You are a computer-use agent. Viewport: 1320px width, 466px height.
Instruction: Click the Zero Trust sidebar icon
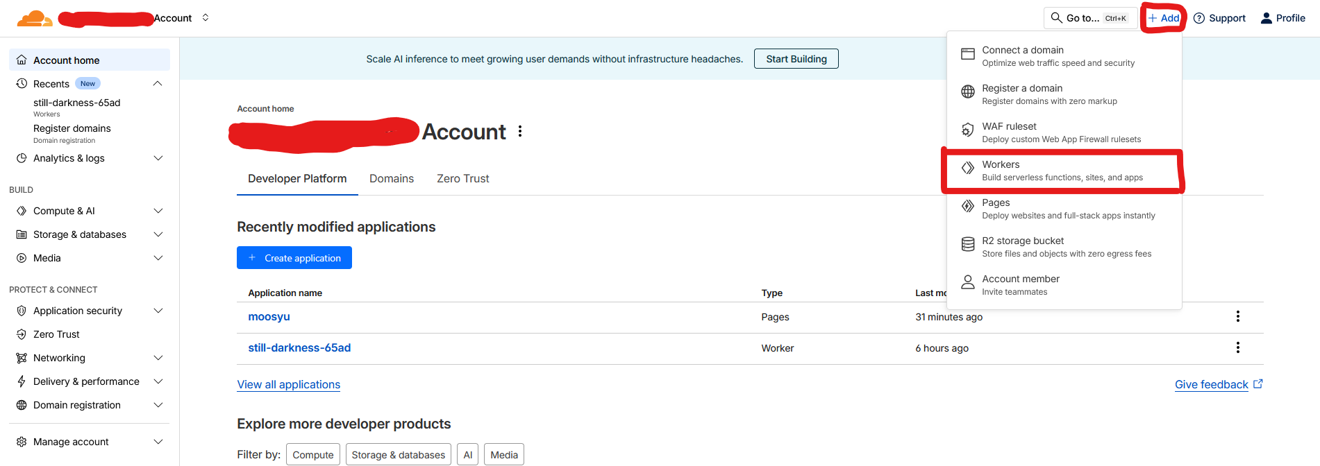pos(22,334)
